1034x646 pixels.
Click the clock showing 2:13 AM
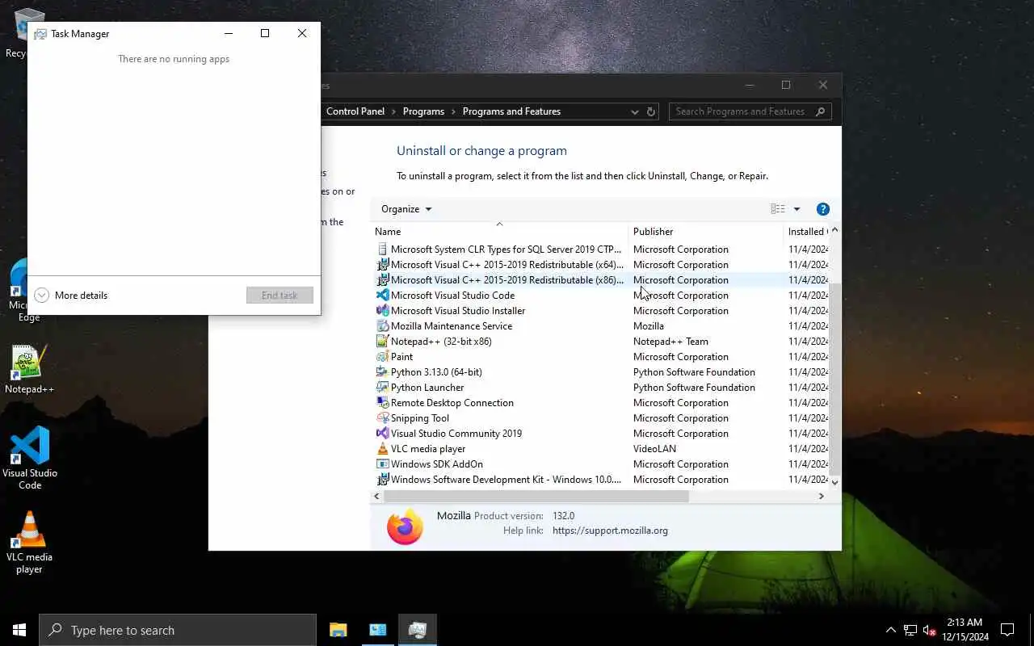965,623
